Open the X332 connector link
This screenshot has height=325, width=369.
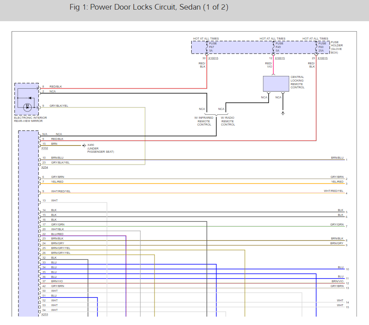point(45,148)
